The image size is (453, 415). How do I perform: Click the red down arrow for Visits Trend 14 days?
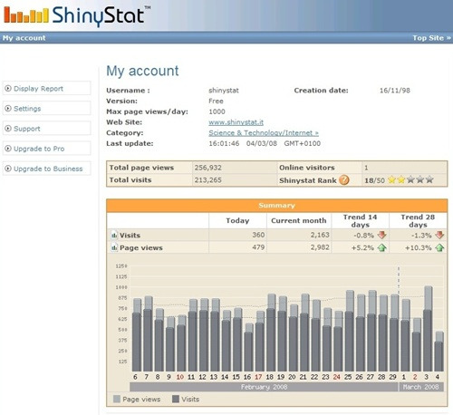(x=382, y=235)
